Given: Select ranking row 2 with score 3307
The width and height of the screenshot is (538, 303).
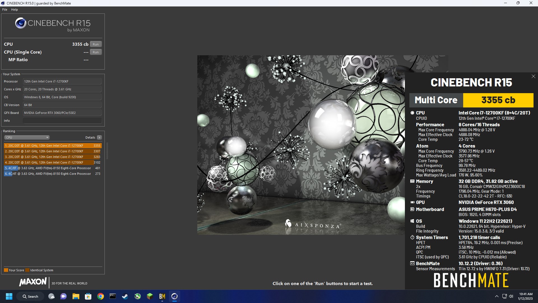Looking at the screenshot, I should pos(53,151).
